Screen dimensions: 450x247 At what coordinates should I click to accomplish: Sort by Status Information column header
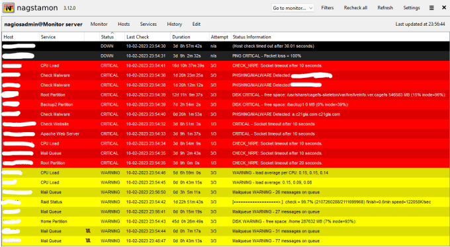point(339,37)
